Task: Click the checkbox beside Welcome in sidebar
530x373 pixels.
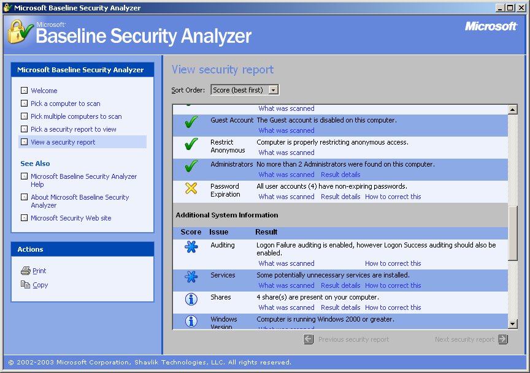Action: pos(25,90)
